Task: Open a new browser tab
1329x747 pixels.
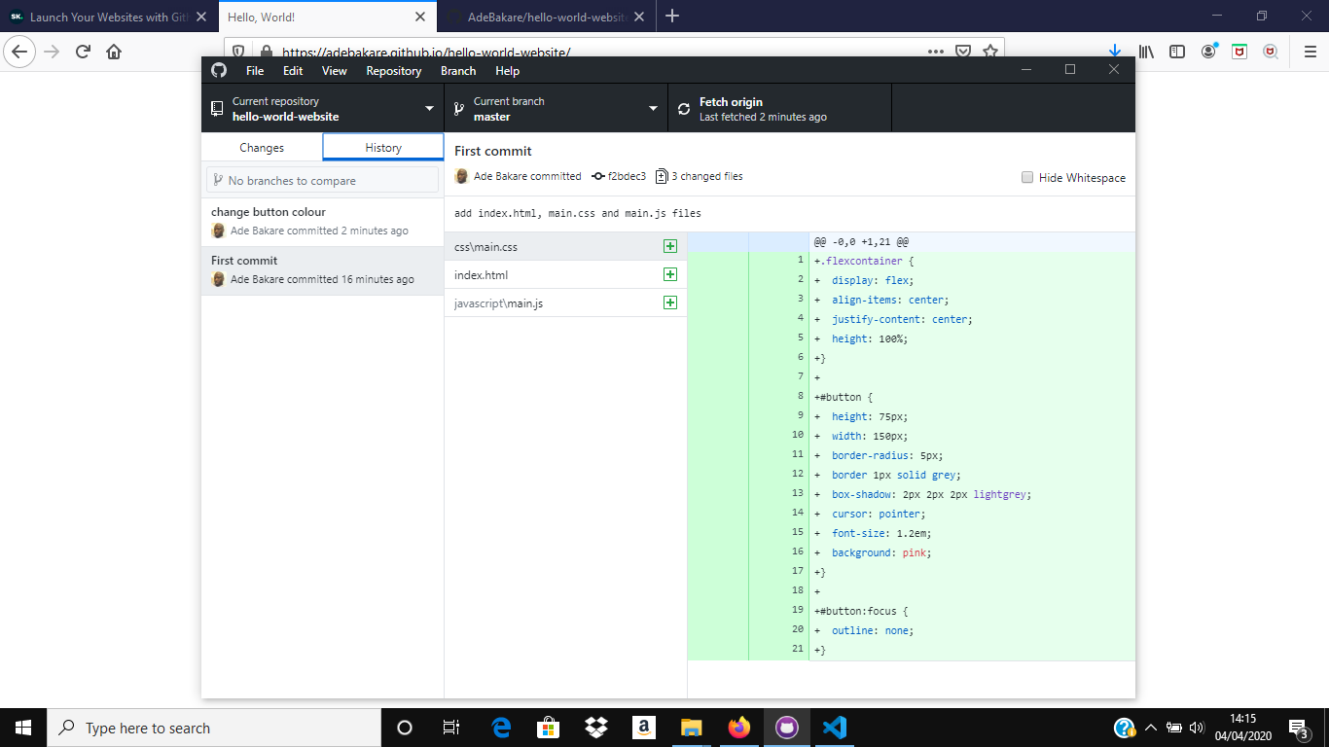Action: click(672, 16)
